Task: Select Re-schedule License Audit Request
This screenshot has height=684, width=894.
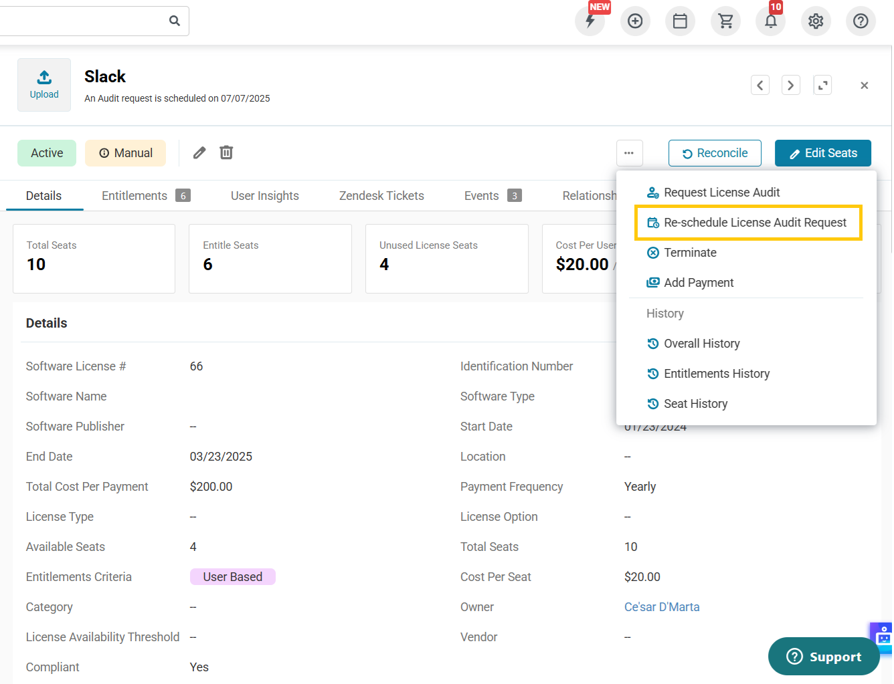Action: click(748, 223)
